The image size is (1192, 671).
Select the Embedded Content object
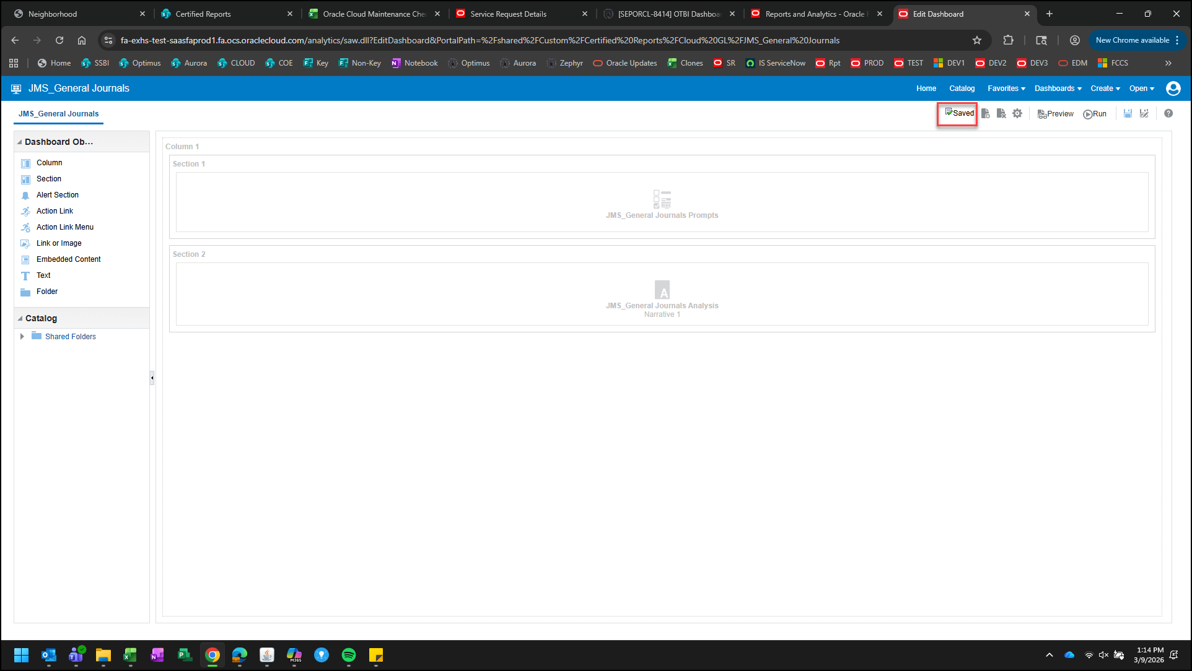[x=68, y=259]
